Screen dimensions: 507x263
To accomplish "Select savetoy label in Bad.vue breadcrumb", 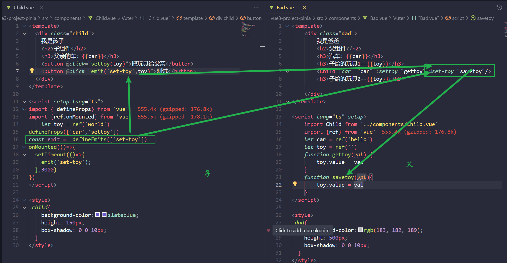I will [x=485, y=18].
